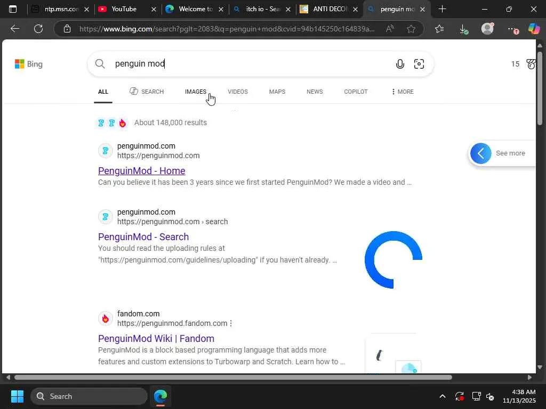
Task: Click the magnifier icon in Bing search box
Action: click(x=100, y=64)
